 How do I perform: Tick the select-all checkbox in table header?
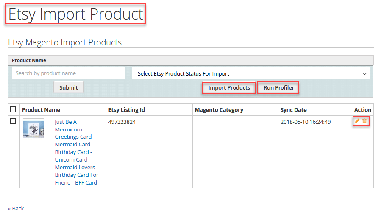click(13, 109)
